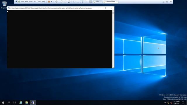Open the VM menu
Screen dimensions: 187x105
(x=35, y=2)
